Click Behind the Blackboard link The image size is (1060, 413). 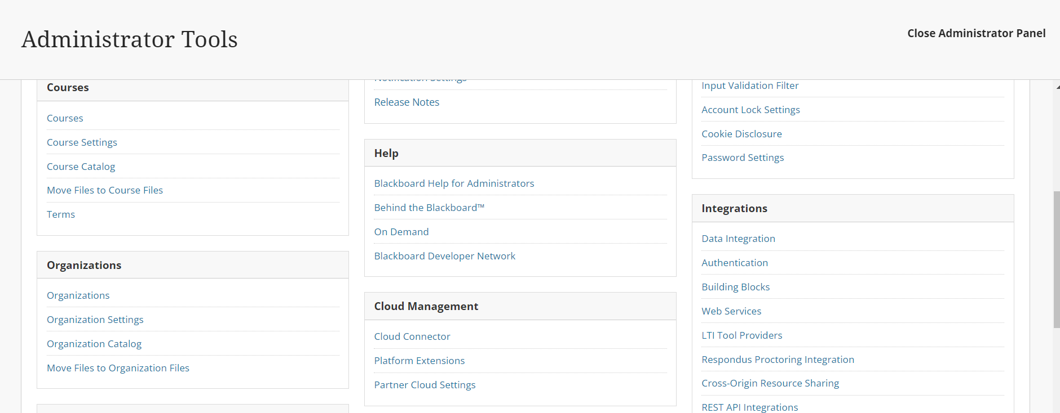(x=429, y=208)
